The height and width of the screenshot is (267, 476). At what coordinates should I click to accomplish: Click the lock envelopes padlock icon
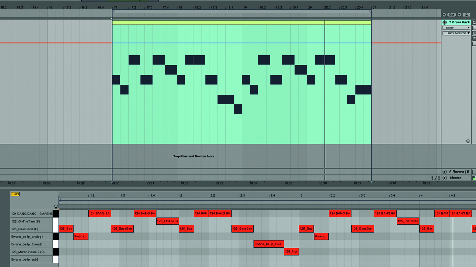click(x=466, y=15)
